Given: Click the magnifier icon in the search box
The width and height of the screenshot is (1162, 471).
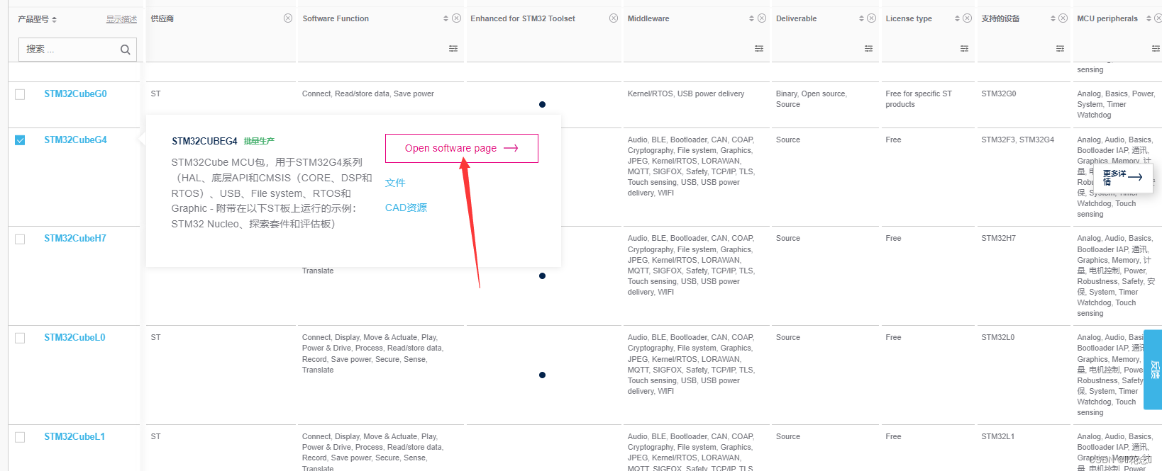Looking at the screenshot, I should coord(125,50).
